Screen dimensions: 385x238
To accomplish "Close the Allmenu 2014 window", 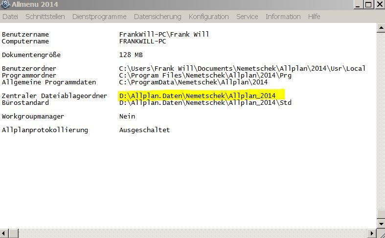I will (x=380, y=4).
